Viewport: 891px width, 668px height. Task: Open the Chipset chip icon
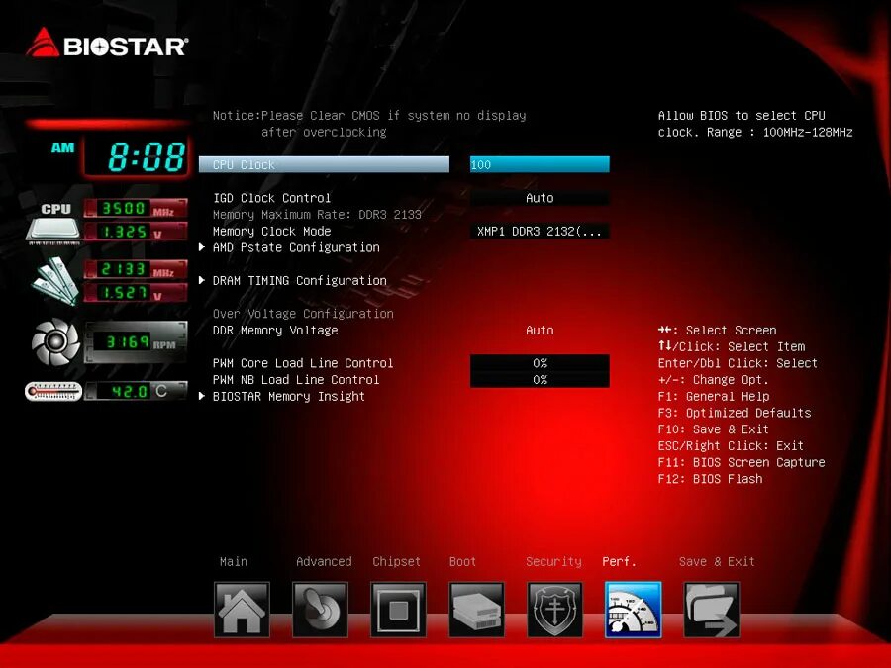click(398, 610)
